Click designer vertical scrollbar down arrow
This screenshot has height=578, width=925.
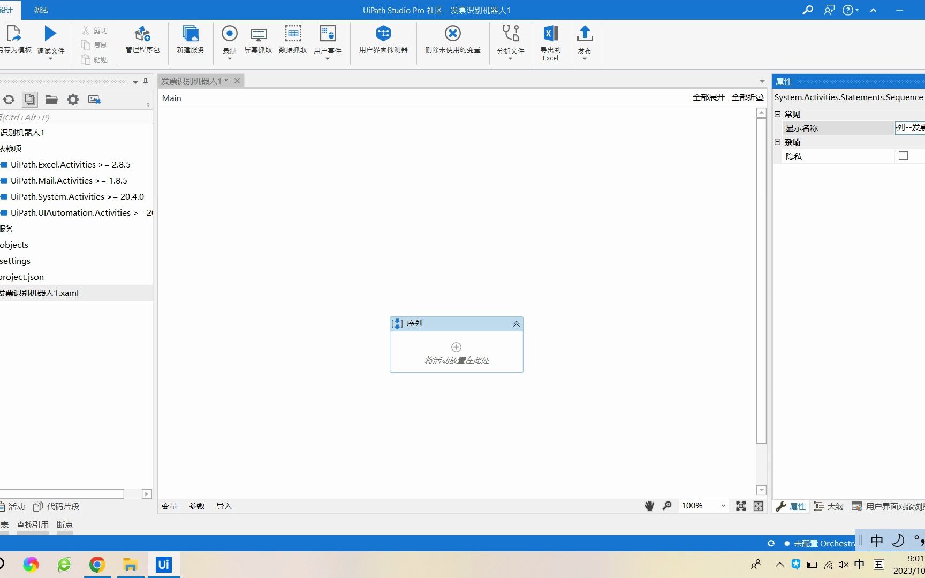click(761, 490)
